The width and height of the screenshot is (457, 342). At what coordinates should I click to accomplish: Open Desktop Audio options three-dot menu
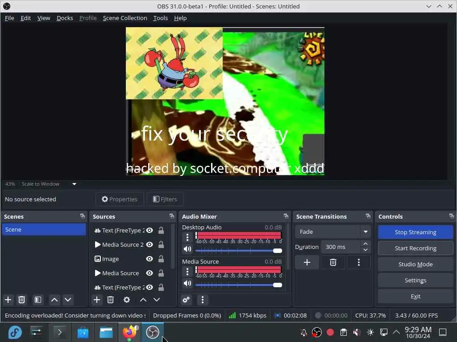click(x=187, y=238)
